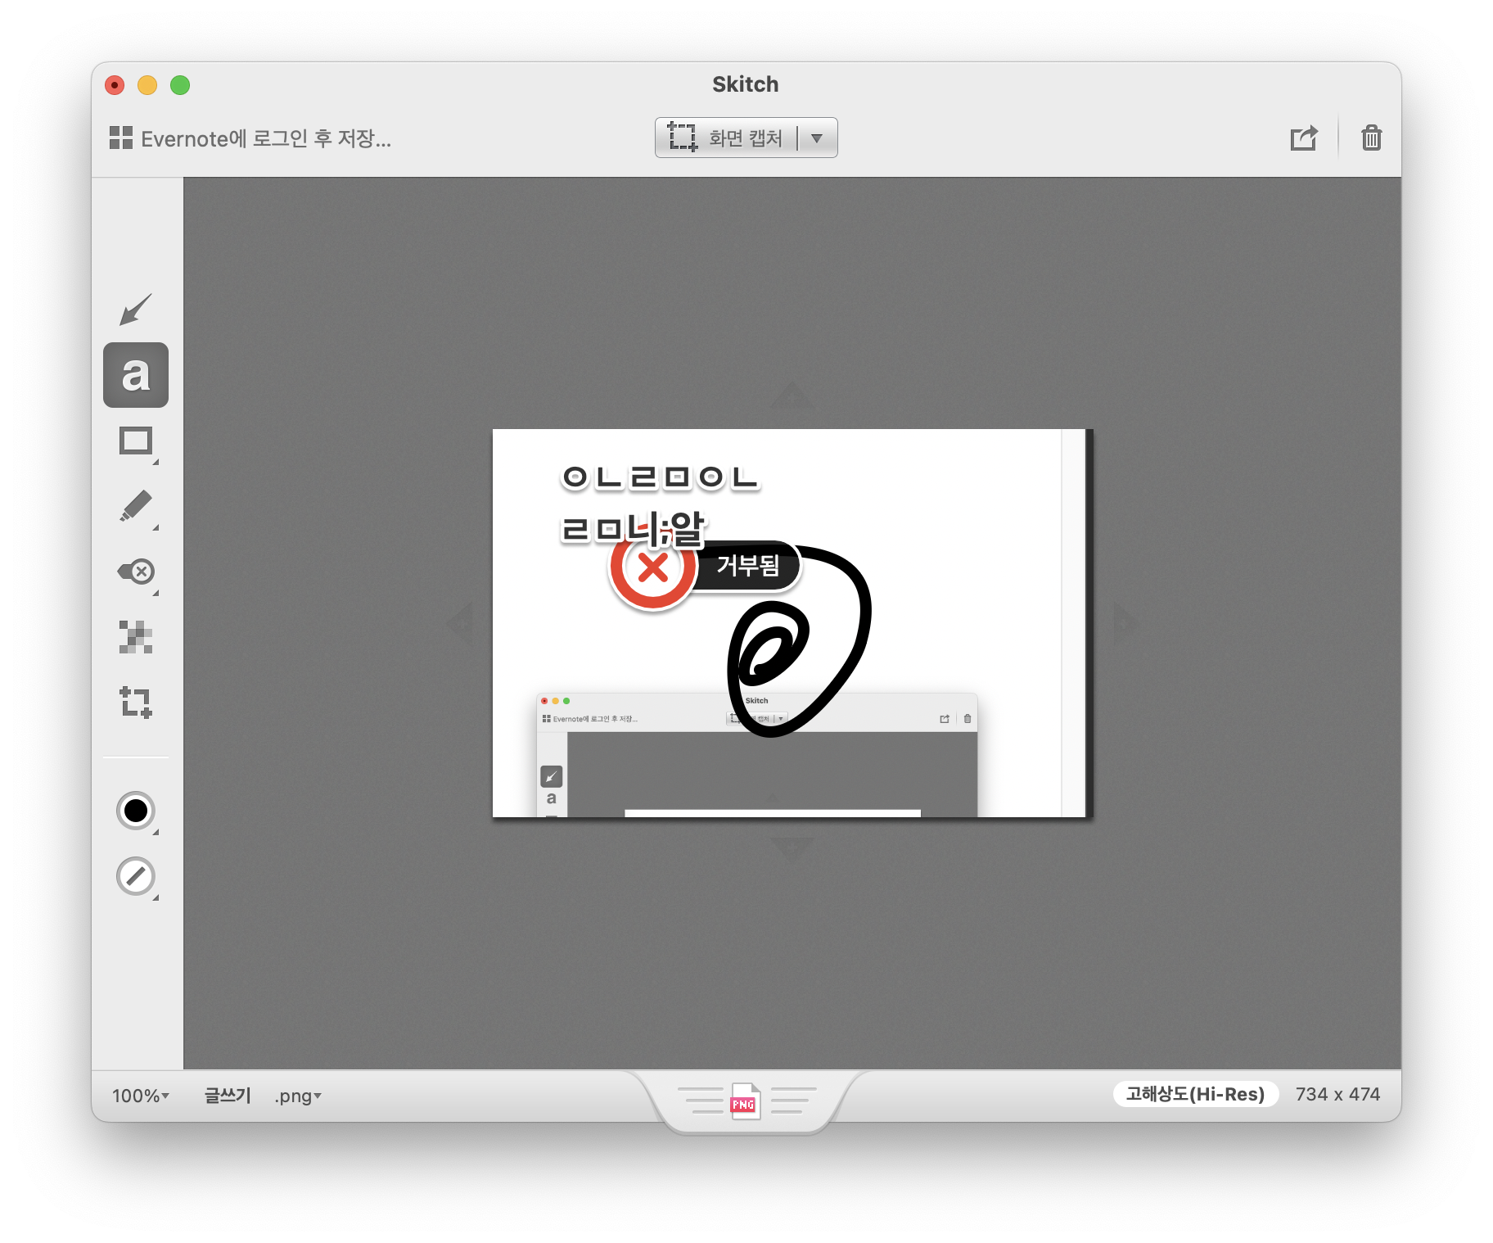Viewport: 1493px width, 1243px height.
Task: Open the black color picker
Action: 136,811
